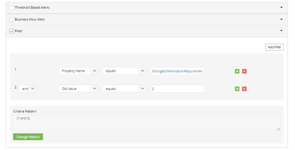Click the Add Filter button
Screen dimensions: 295x150
click(274, 47)
